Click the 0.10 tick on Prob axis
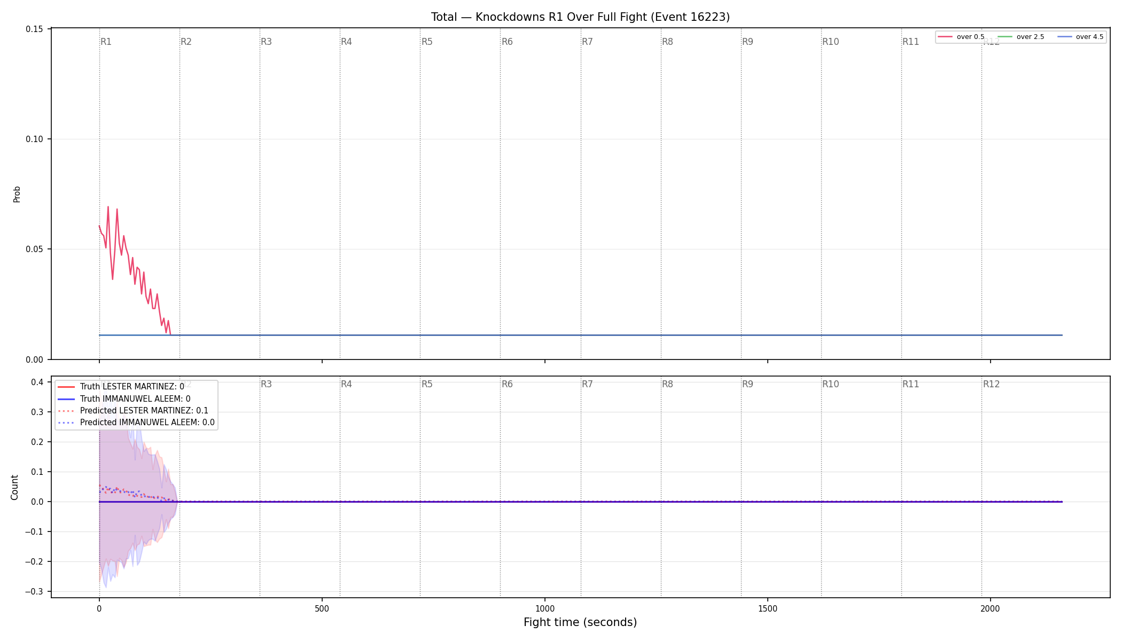 [x=34, y=139]
